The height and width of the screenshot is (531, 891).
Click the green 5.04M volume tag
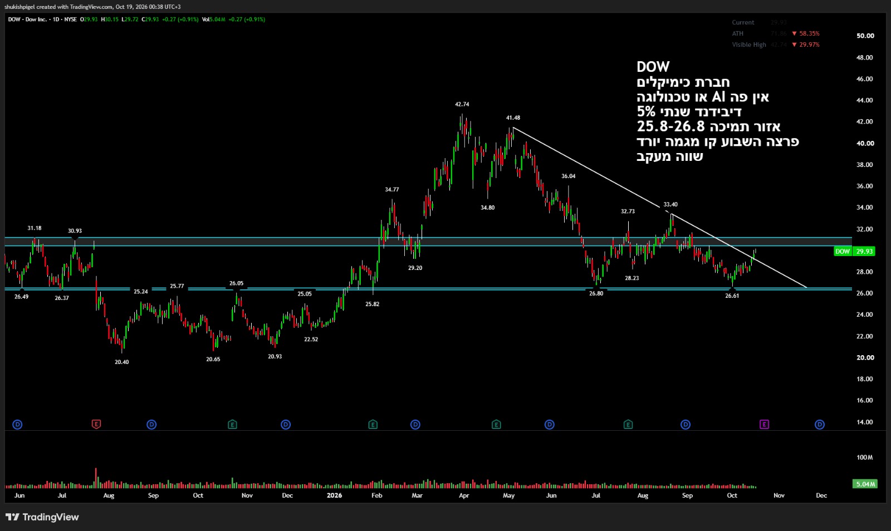865,484
